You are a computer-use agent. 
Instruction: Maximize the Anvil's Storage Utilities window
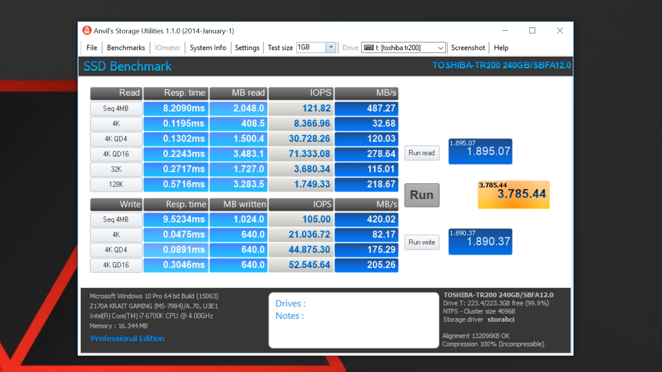click(x=532, y=31)
